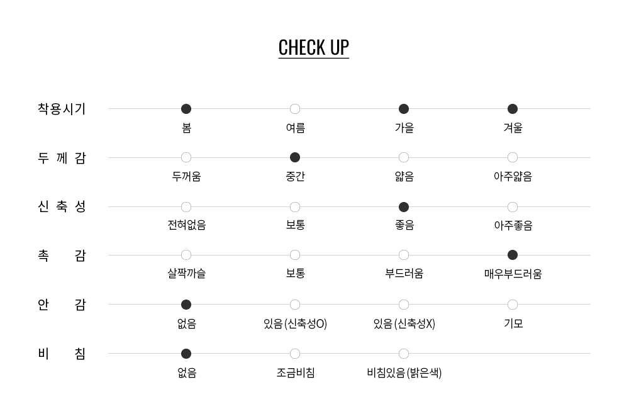The height and width of the screenshot is (416, 629).
Task: Select the 봄 season radio dot
Action: click(x=186, y=109)
